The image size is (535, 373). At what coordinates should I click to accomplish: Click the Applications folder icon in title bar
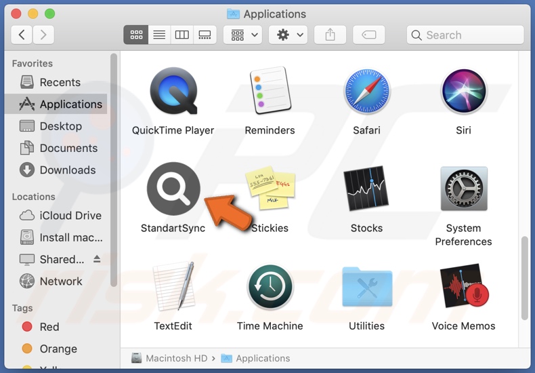[234, 14]
